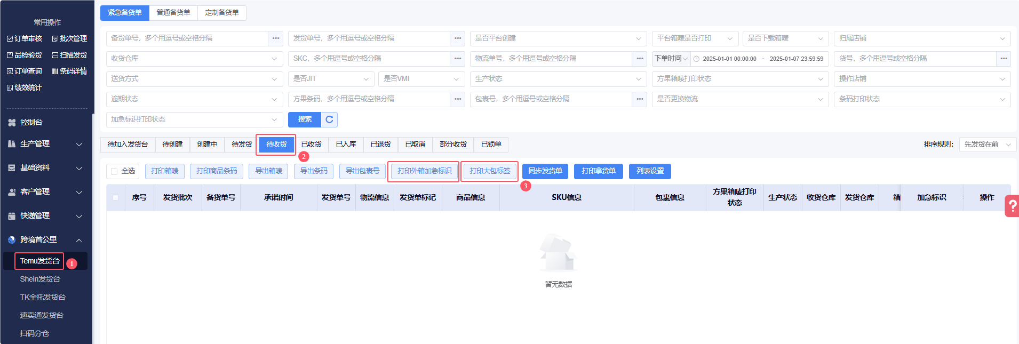Viewport: 1019px width, 344px height.
Task: Expand 快递管理 menu
Action: pyautogui.click(x=46, y=216)
